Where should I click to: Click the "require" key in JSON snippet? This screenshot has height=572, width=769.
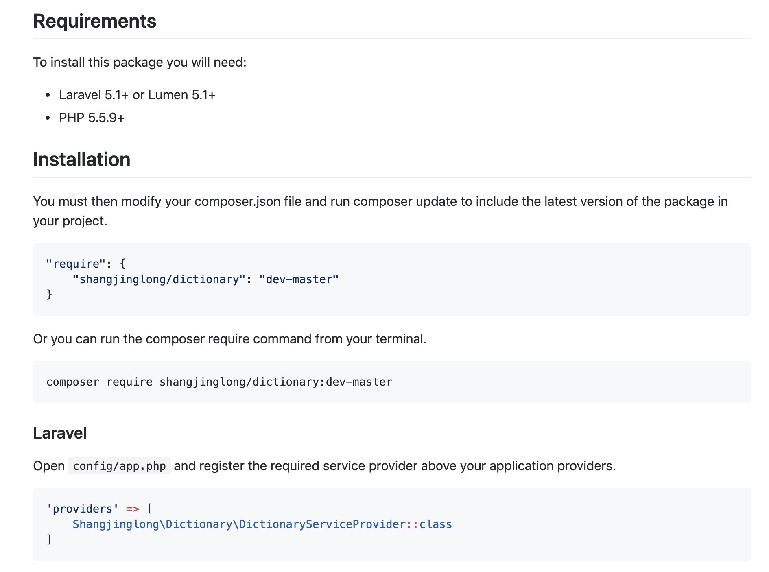[x=76, y=264]
